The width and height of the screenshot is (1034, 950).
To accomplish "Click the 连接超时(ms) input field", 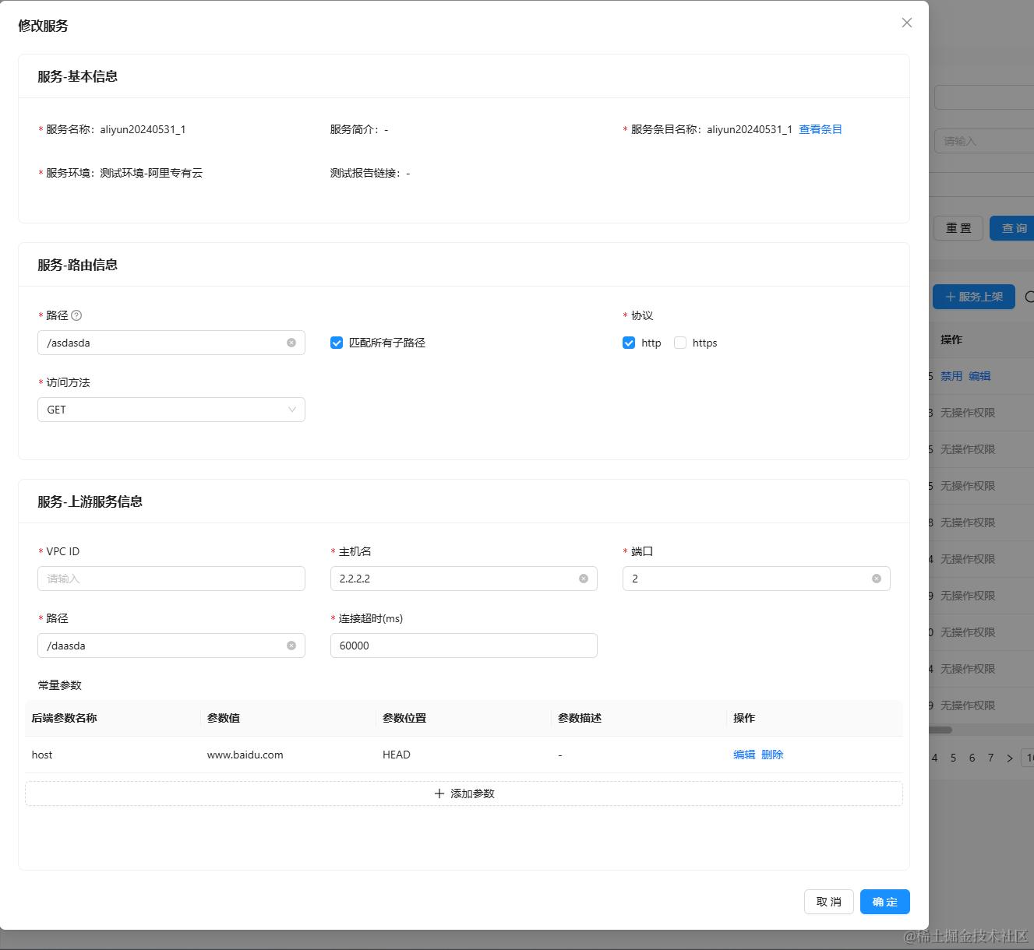I will tap(464, 646).
